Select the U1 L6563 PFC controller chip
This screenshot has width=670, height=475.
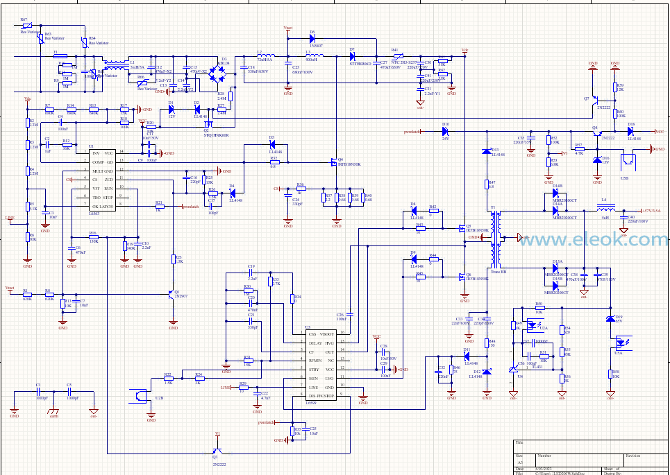tap(103, 180)
